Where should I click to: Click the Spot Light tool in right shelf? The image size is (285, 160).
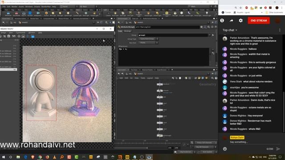click(x=123, y=14)
